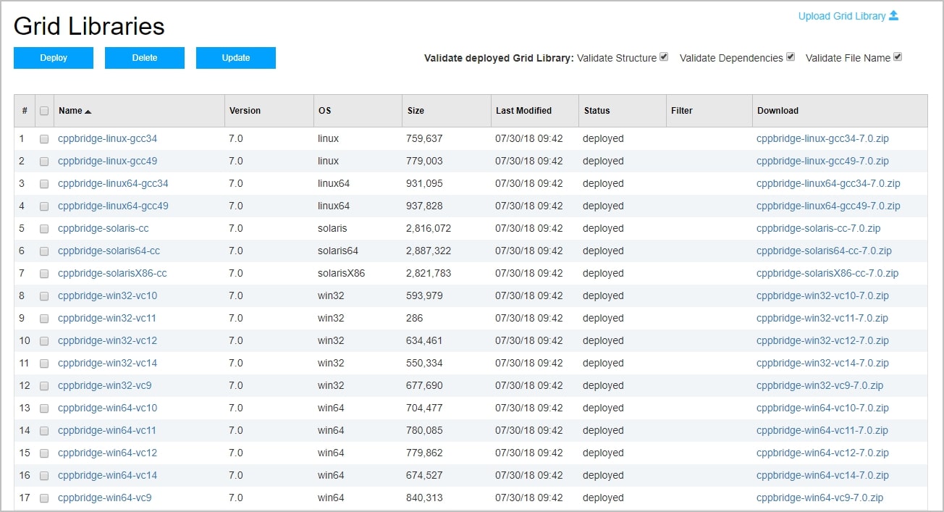
Task: Click the Name column sort arrow
Action: (x=88, y=112)
